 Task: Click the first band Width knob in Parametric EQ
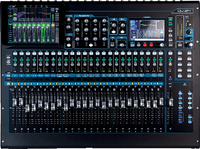click(x=77, y=21)
